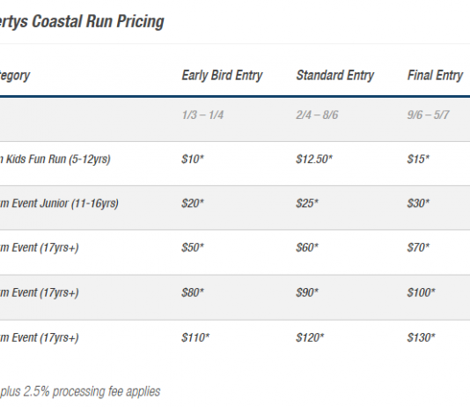This screenshot has width=470, height=407.
Task: Click the $100* final entry price
Action: coord(421,292)
